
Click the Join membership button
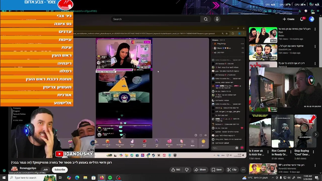pyautogui.click(x=46, y=170)
